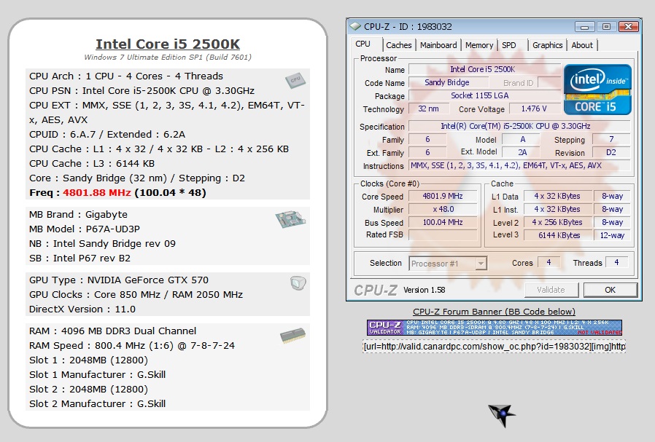Click the GPU monitor icon beside GeForce GTX 570
Image resolution: width=655 pixels, height=442 pixels.
point(298,283)
